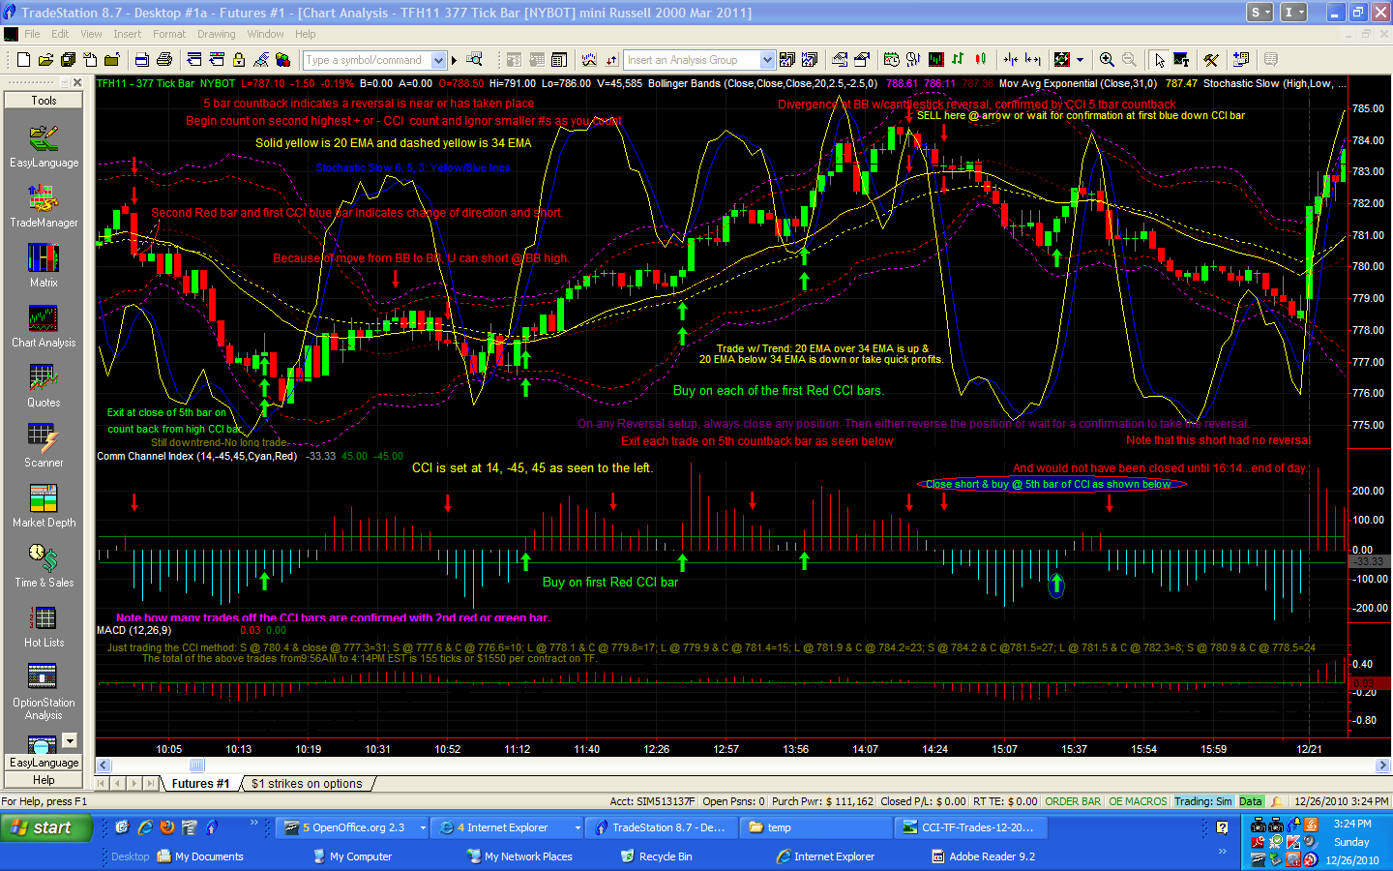Select the text drawing tool
The height and width of the screenshot is (871, 1393).
click(1181, 60)
